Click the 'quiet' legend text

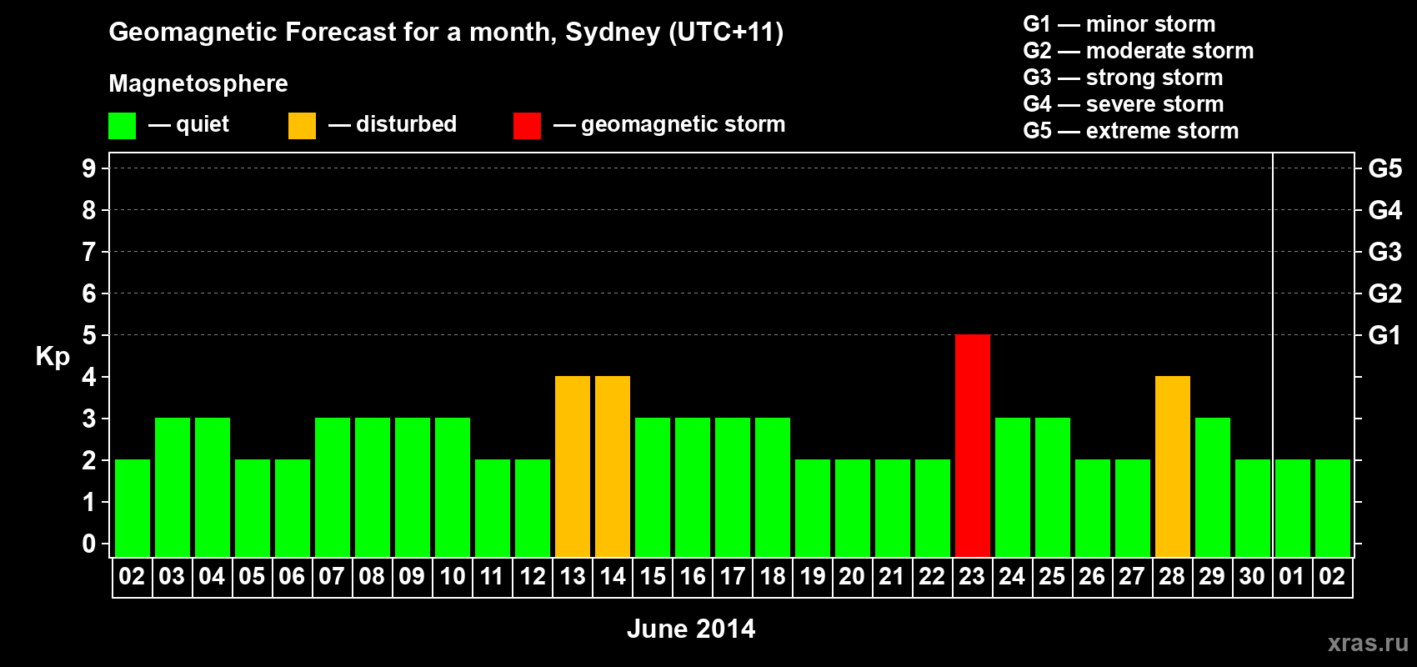click(203, 125)
